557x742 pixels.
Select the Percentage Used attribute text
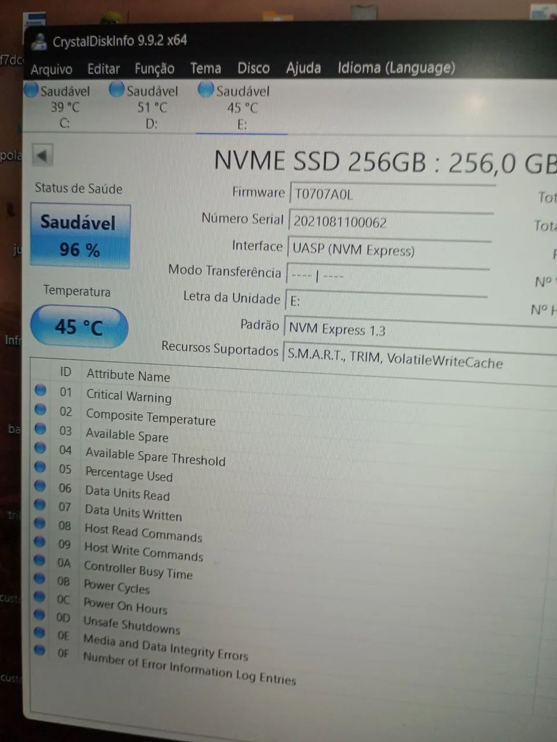click(x=129, y=474)
